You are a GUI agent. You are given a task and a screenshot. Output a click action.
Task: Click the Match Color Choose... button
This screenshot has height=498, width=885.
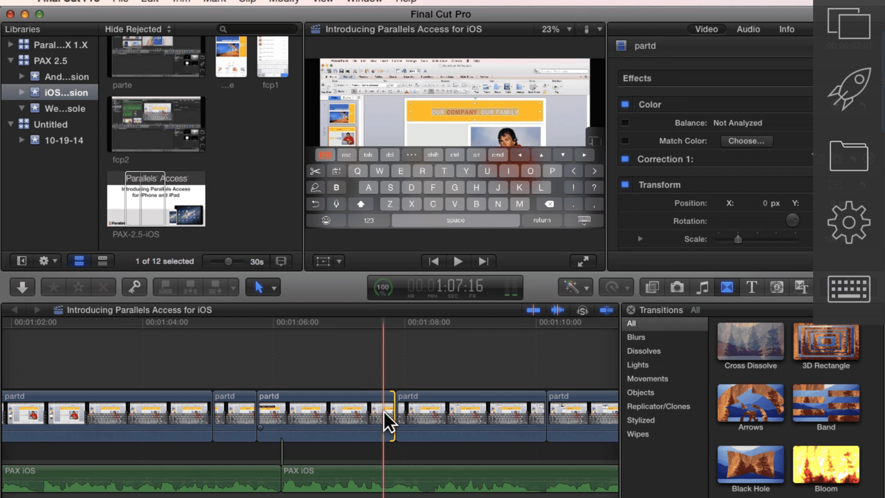click(746, 141)
